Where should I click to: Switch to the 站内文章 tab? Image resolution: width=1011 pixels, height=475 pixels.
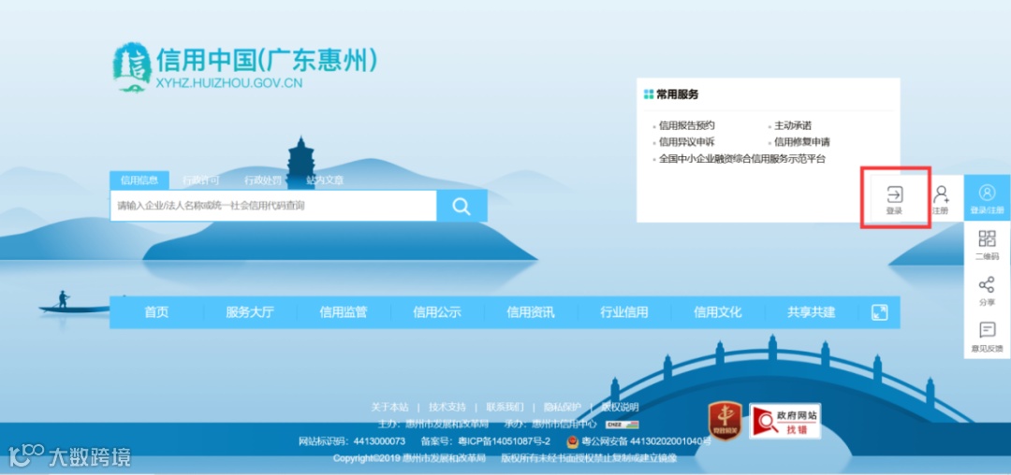[x=325, y=180]
